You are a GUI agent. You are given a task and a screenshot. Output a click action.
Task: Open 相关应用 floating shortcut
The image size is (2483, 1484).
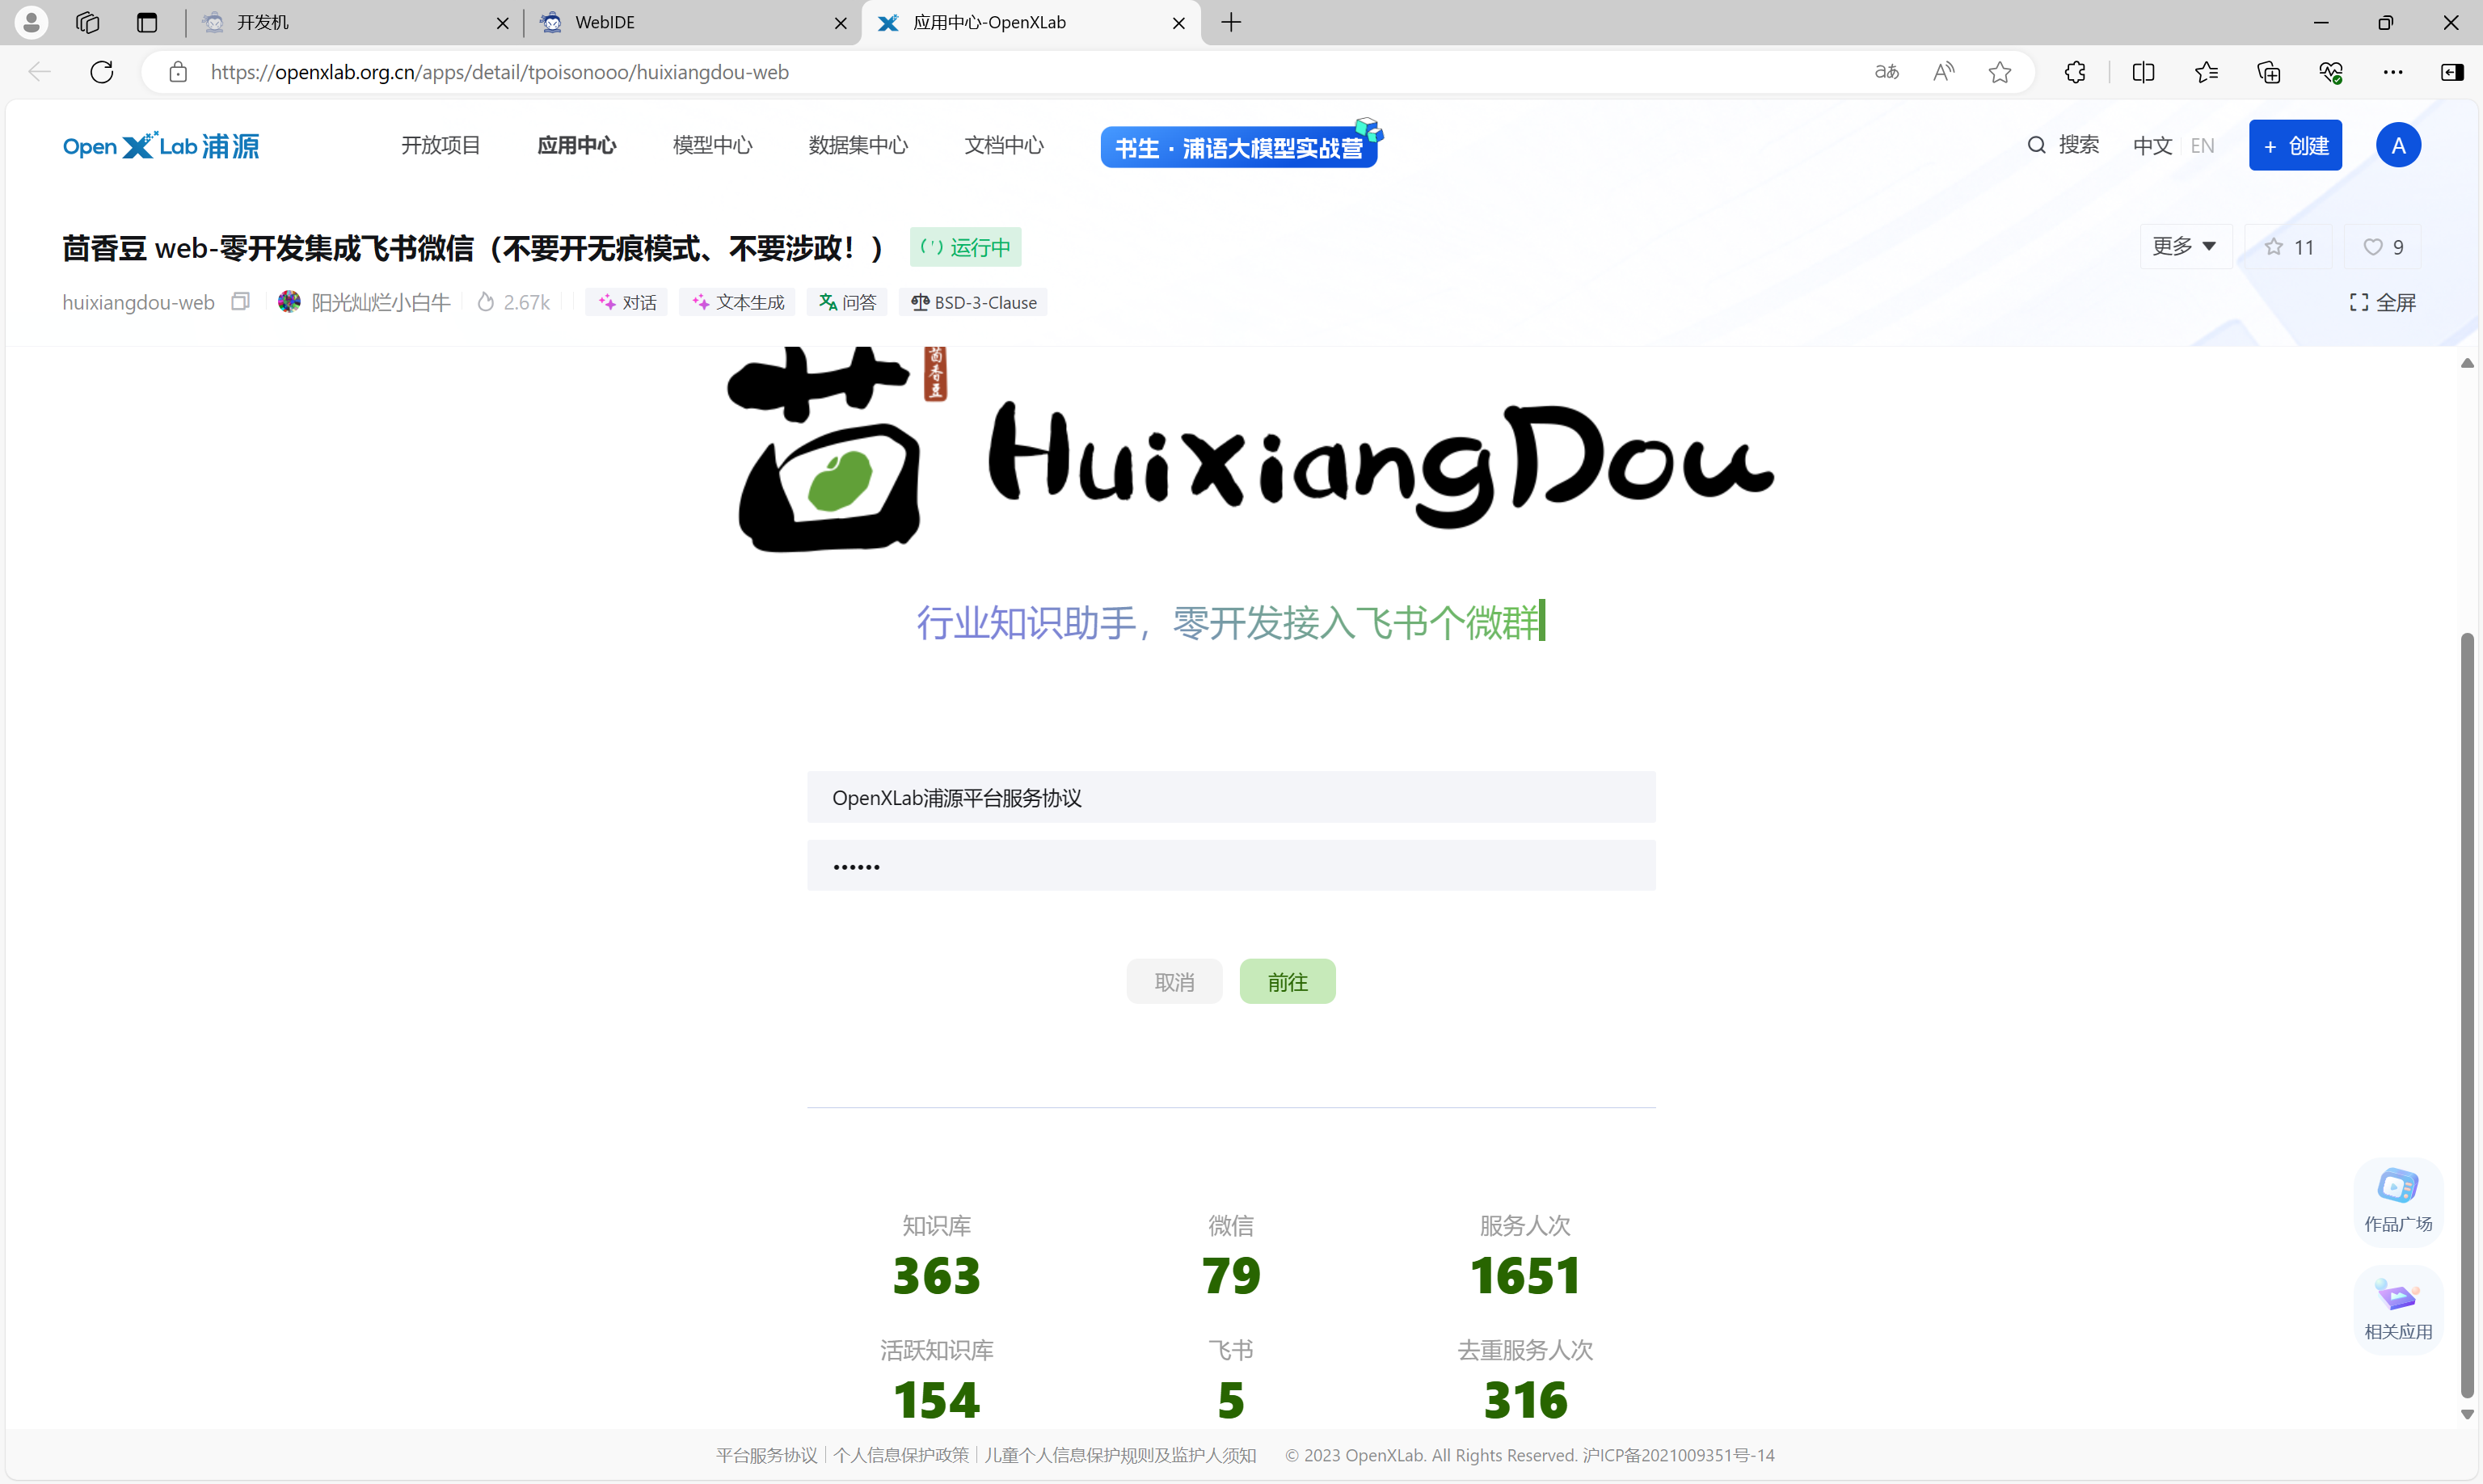pos(2398,1309)
